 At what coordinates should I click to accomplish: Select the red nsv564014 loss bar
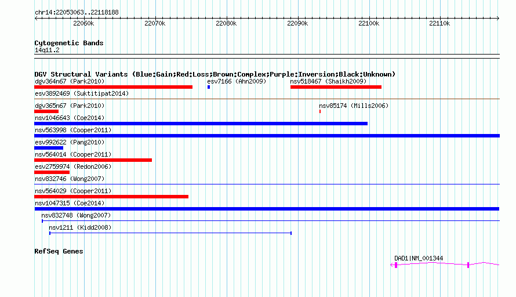coord(93,160)
